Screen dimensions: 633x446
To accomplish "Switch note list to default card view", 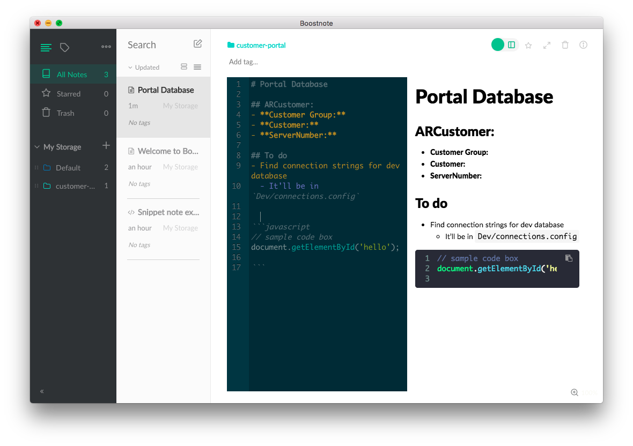I will [184, 67].
